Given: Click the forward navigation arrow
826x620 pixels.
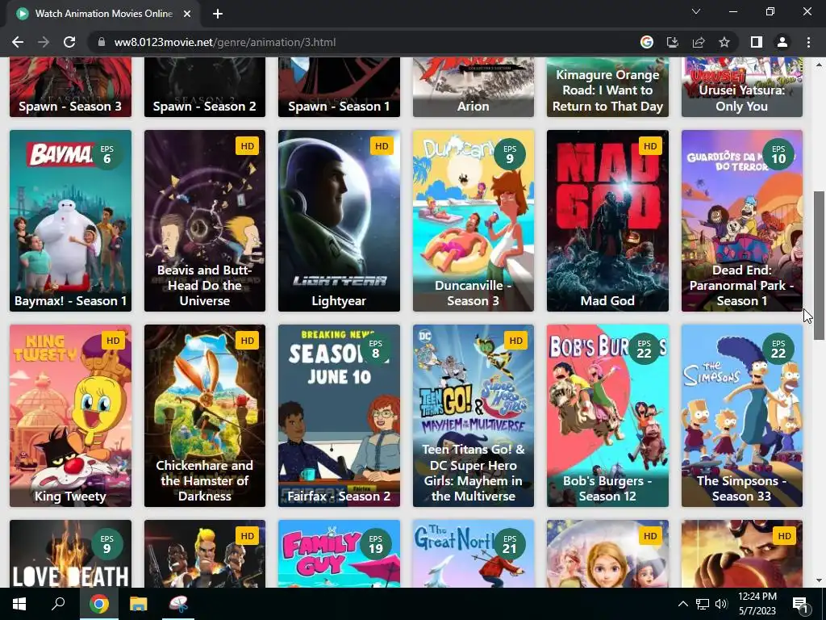Looking at the screenshot, I should [44, 42].
